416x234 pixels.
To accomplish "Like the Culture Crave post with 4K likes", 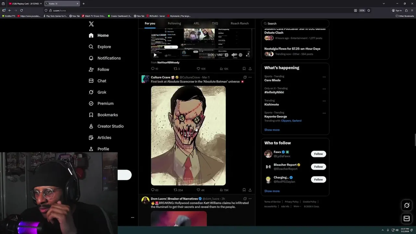I will tap(201, 190).
